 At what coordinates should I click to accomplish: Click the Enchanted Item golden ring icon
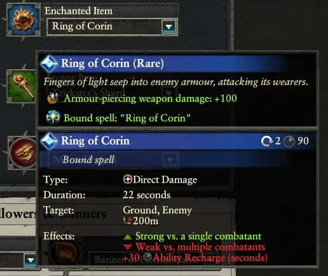24,20
